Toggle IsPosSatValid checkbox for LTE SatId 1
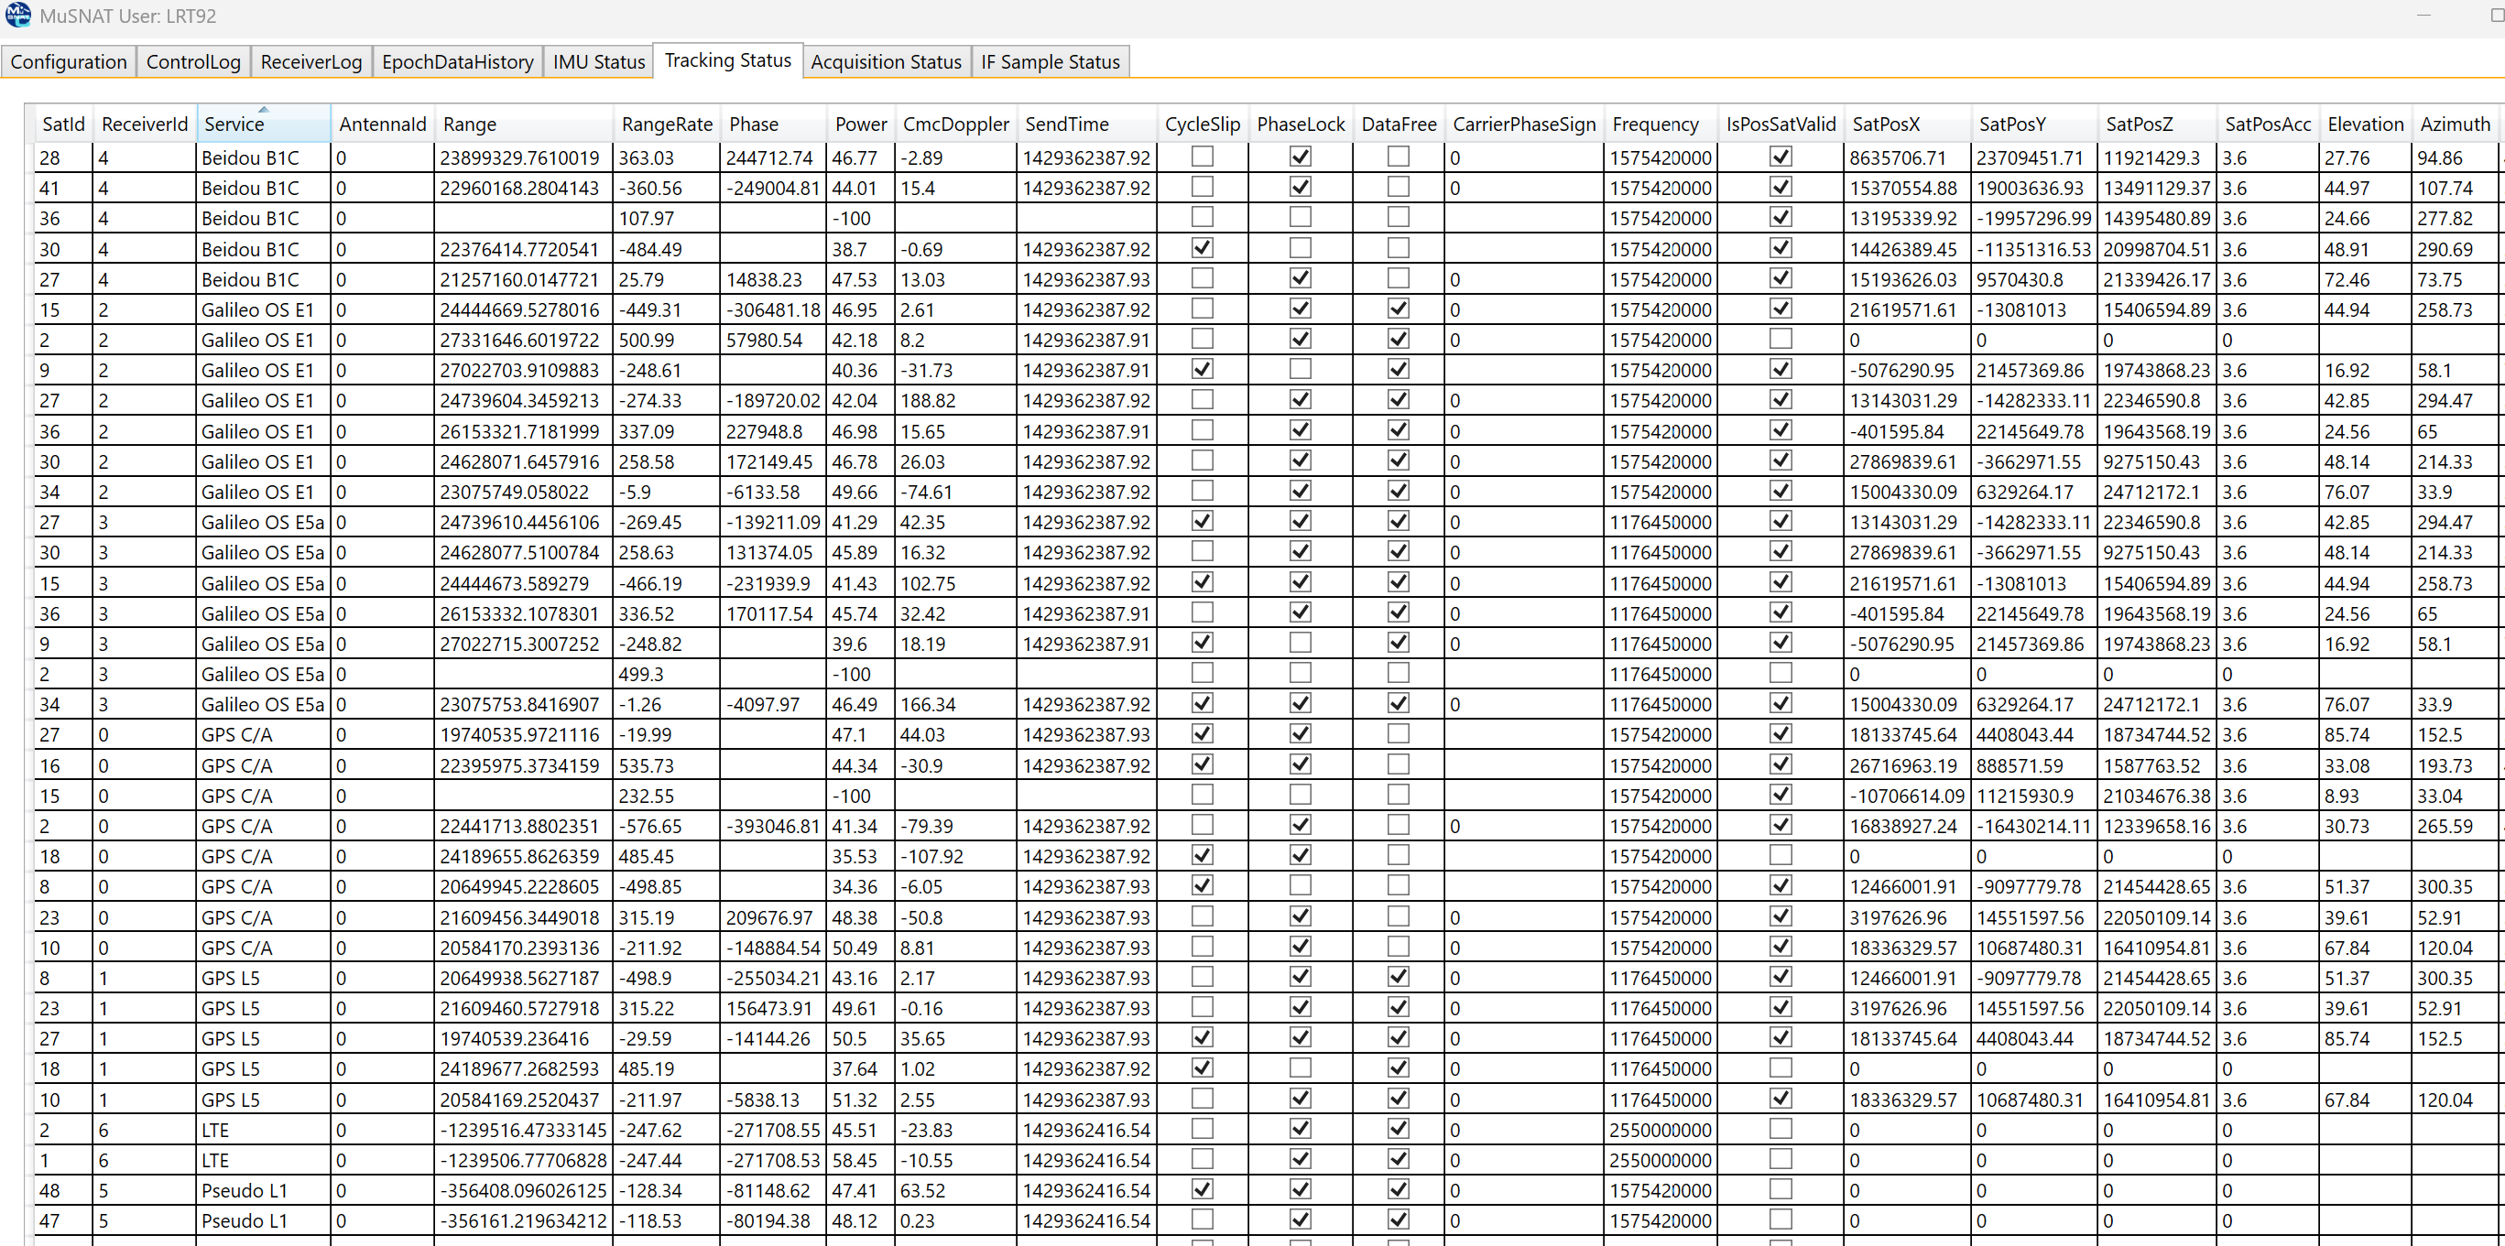2505x1246 pixels. (x=1780, y=1158)
